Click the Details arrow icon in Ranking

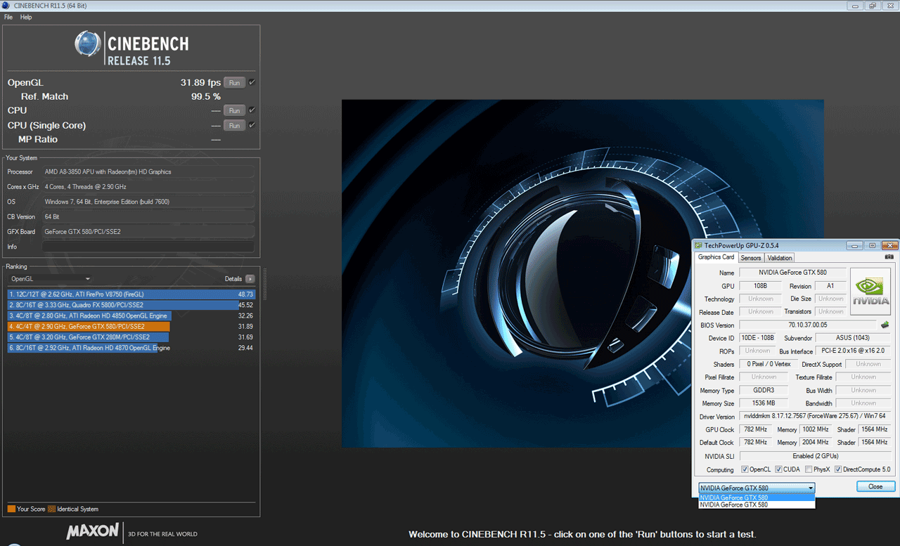pos(250,279)
